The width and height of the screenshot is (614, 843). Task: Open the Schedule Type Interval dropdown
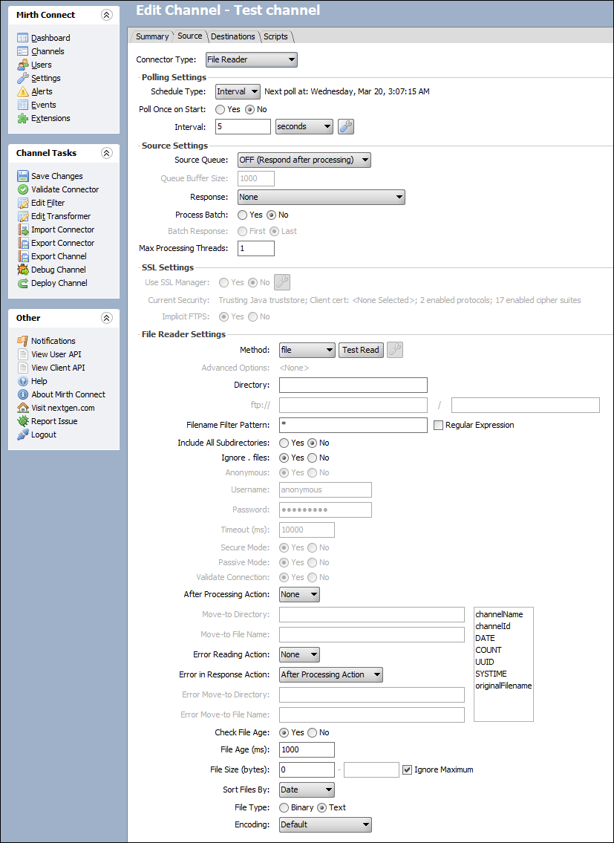(x=238, y=91)
